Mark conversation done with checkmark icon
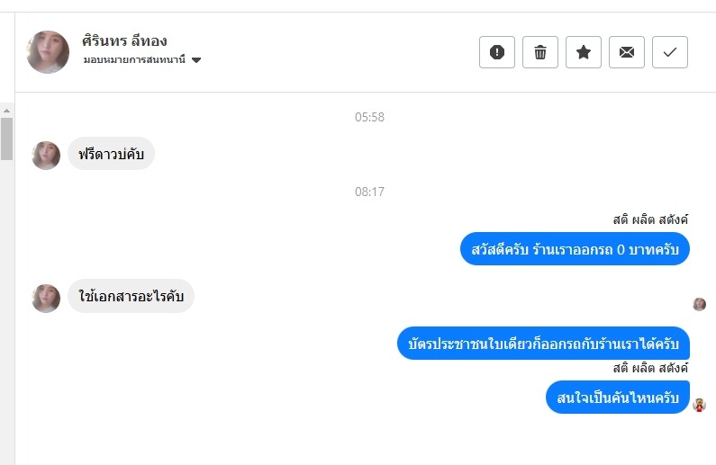Screen dimensions: 716x465 670,52
